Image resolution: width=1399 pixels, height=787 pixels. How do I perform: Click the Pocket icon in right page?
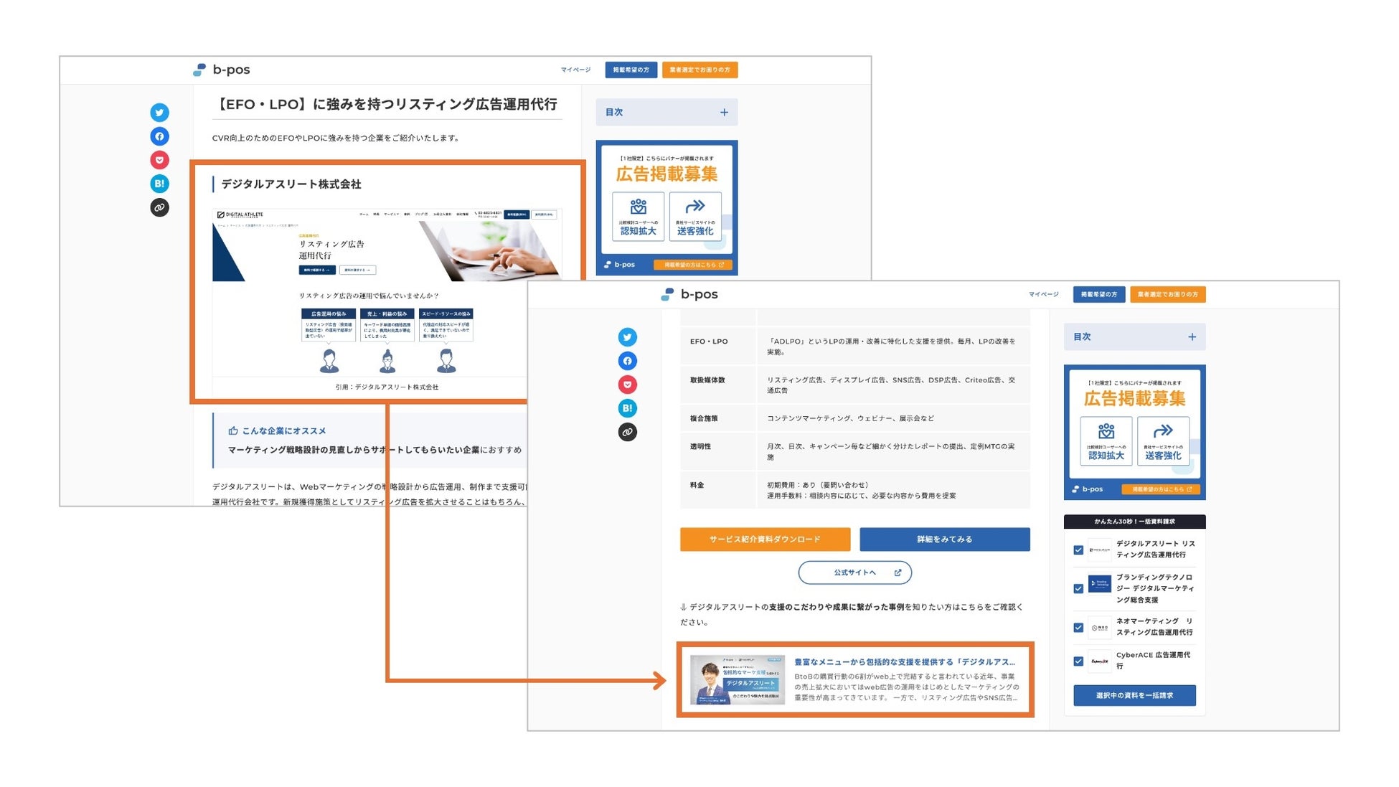(627, 385)
